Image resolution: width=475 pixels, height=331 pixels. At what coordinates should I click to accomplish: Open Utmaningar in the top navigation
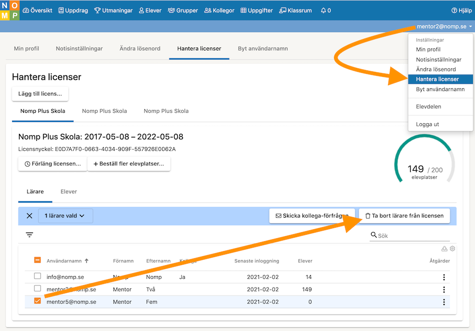click(113, 10)
